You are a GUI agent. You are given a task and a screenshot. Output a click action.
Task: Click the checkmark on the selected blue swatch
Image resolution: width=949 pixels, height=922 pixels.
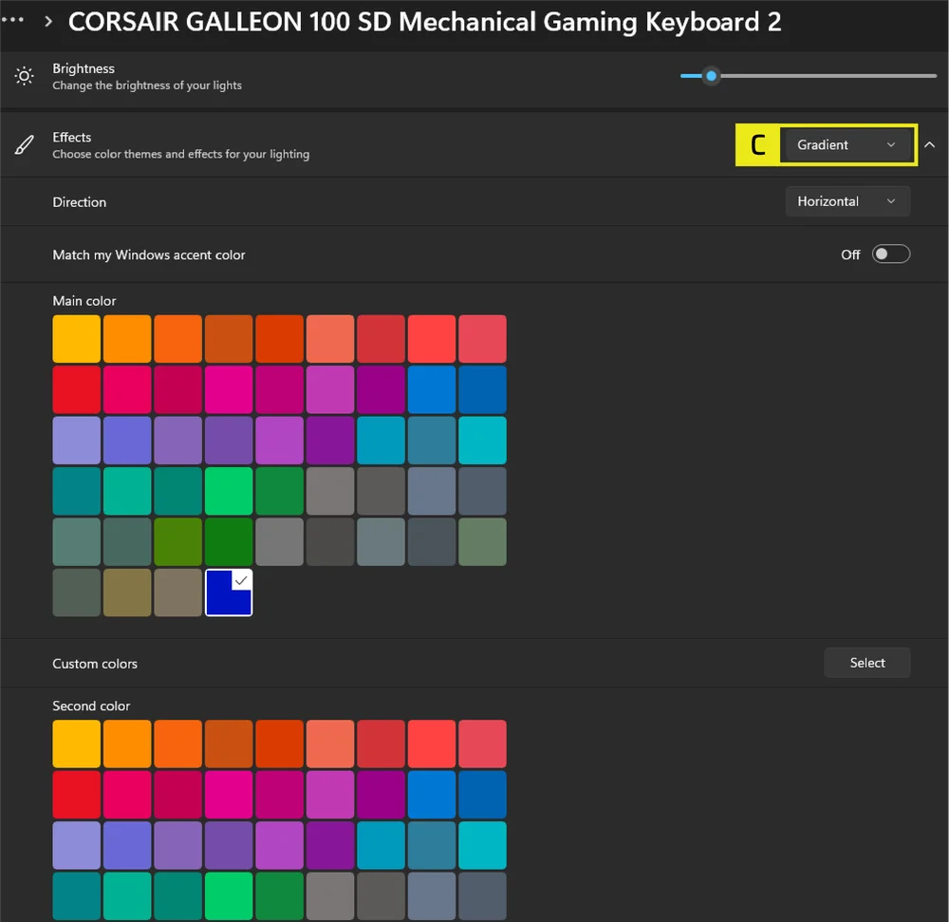coord(240,580)
